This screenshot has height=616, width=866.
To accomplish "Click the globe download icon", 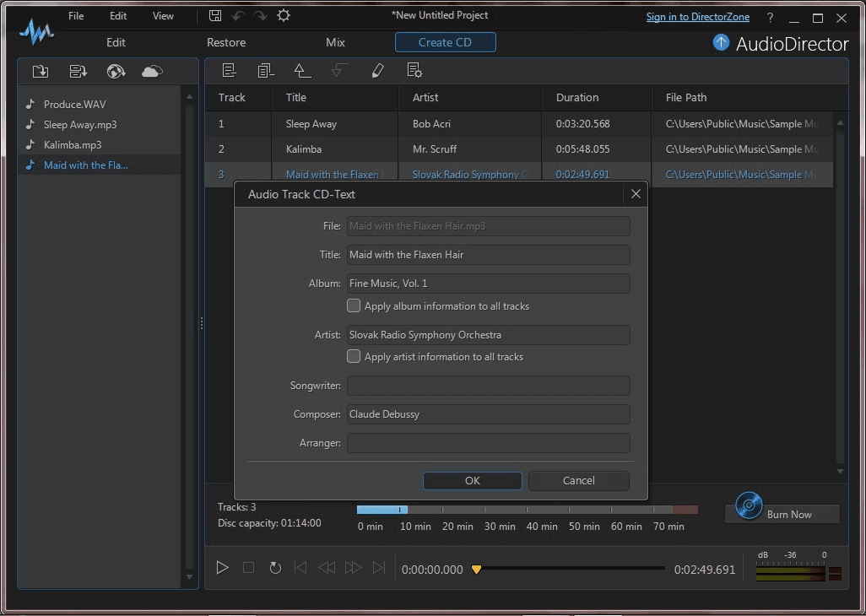I will click(x=116, y=71).
